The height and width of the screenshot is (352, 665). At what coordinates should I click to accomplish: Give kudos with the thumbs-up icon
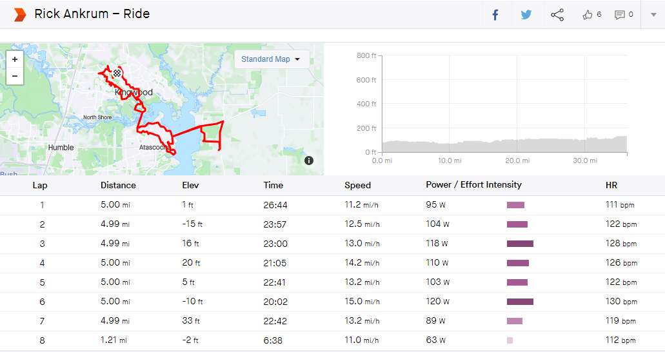(588, 15)
